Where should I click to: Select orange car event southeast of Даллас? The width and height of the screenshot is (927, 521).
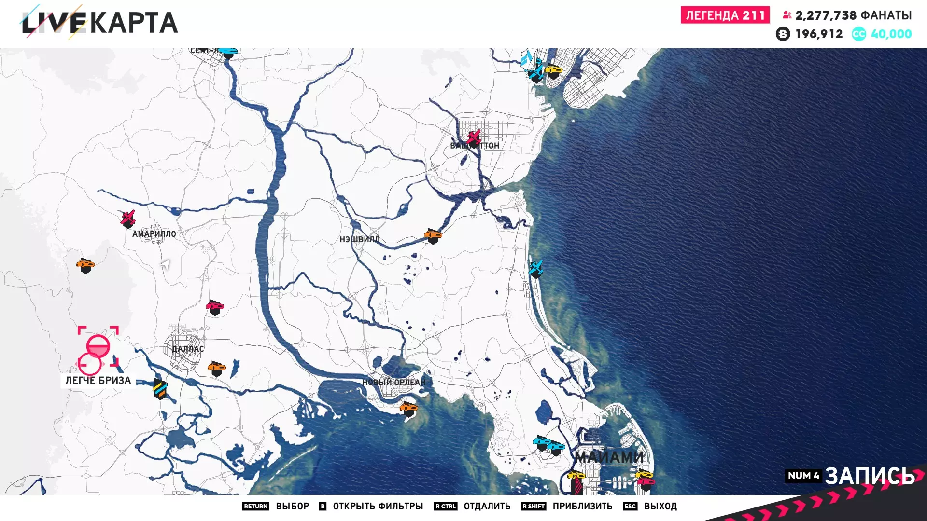pyautogui.click(x=216, y=369)
